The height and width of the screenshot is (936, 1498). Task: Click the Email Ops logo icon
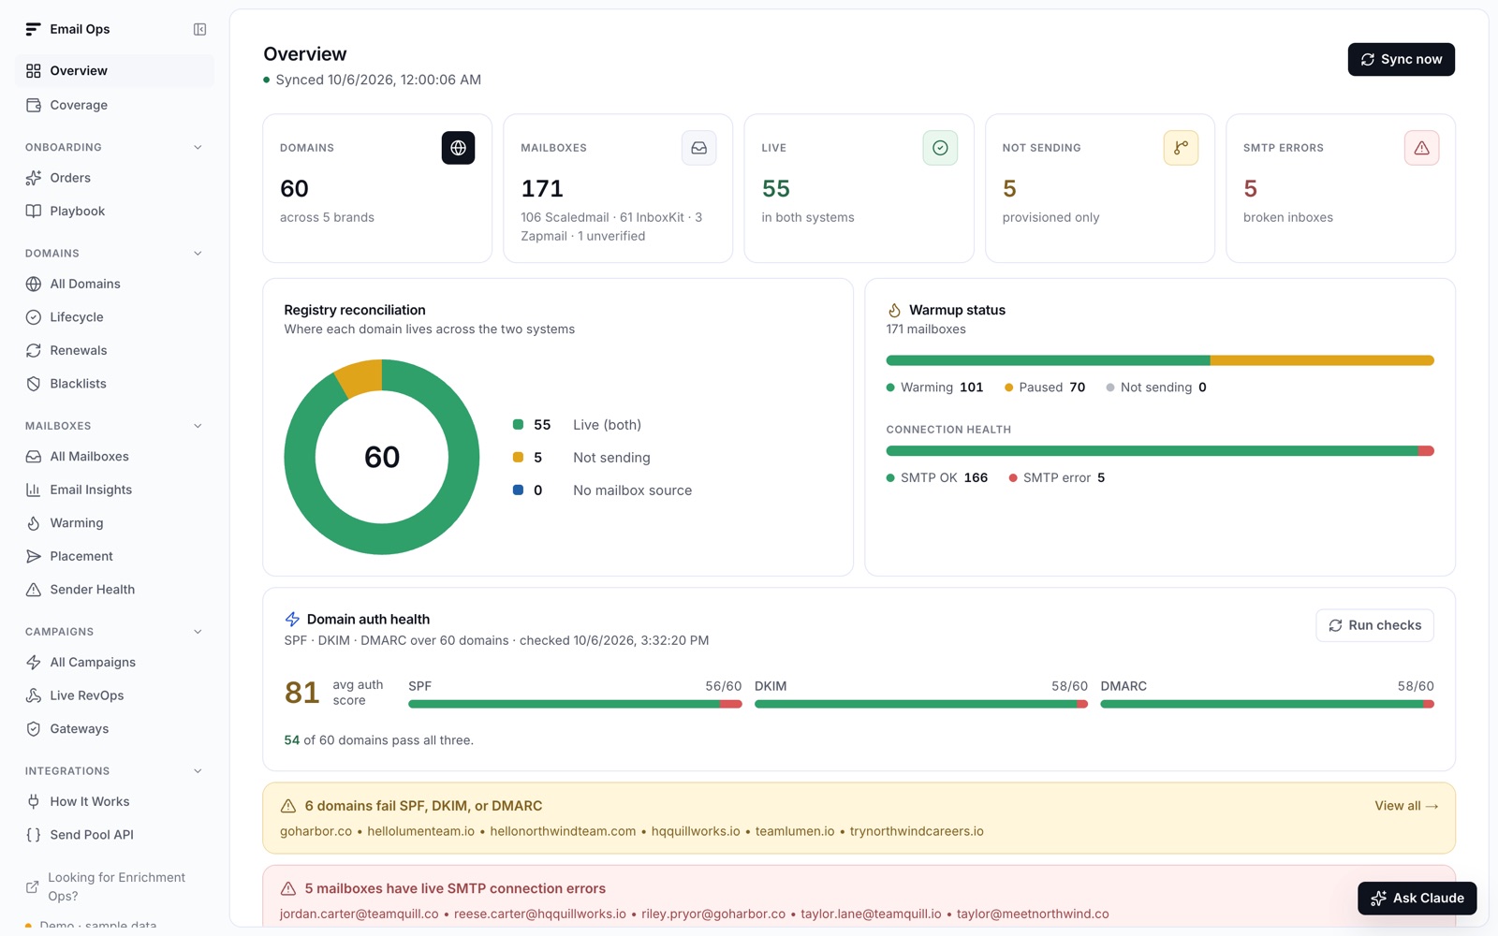(33, 29)
